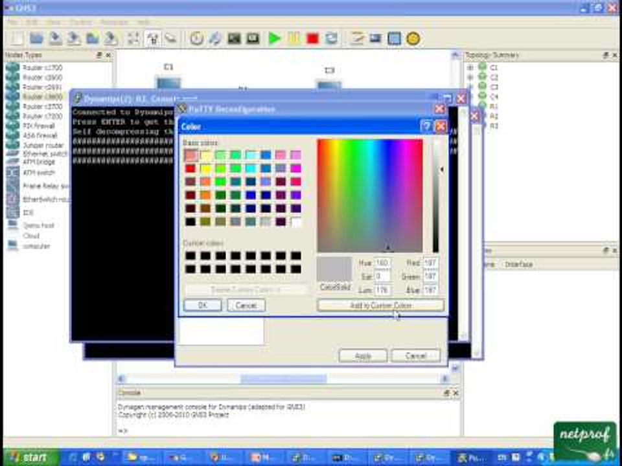
Task: Click inside the rainbow color spectrum
Action: point(370,195)
